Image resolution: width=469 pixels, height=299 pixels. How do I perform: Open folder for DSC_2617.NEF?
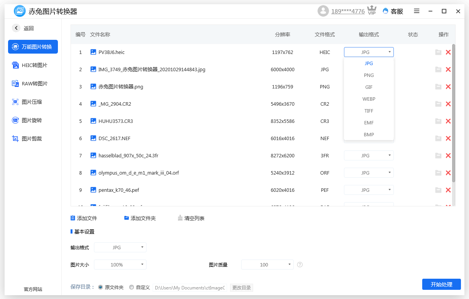point(438,138)
